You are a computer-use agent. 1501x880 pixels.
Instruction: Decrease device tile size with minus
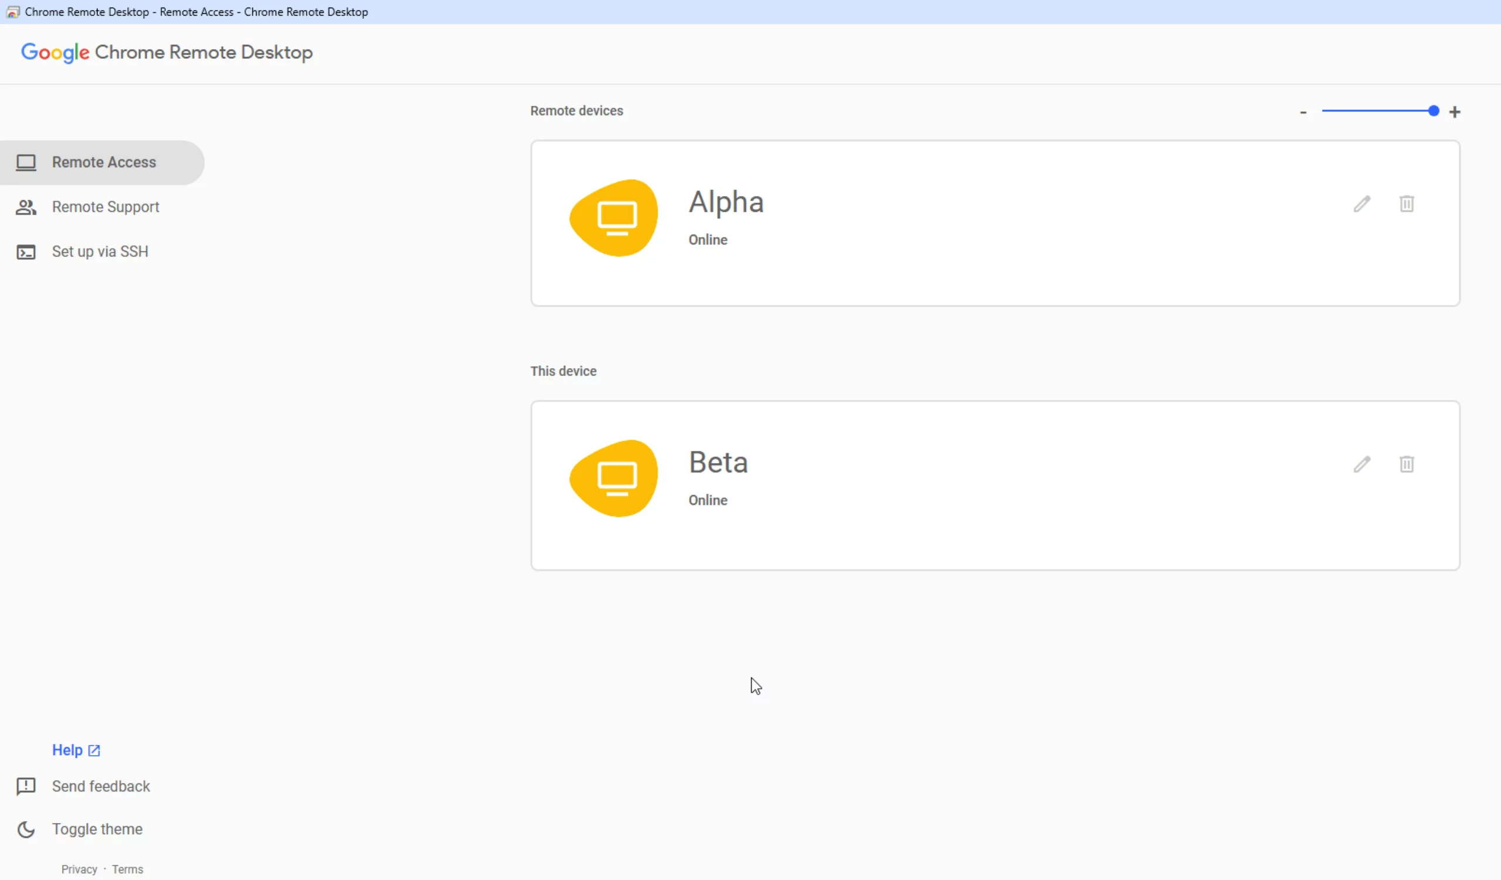click(1303, 112)
